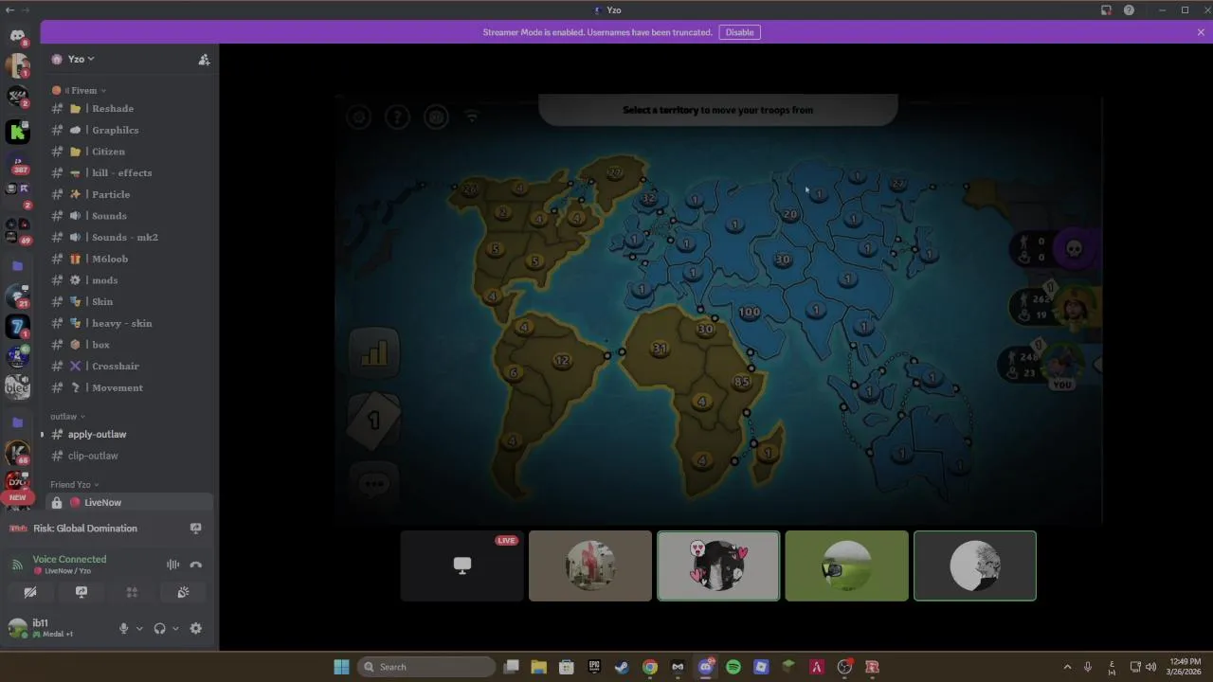
Task: Open the Yzo server header dropdown
Action: coord(81,59)
